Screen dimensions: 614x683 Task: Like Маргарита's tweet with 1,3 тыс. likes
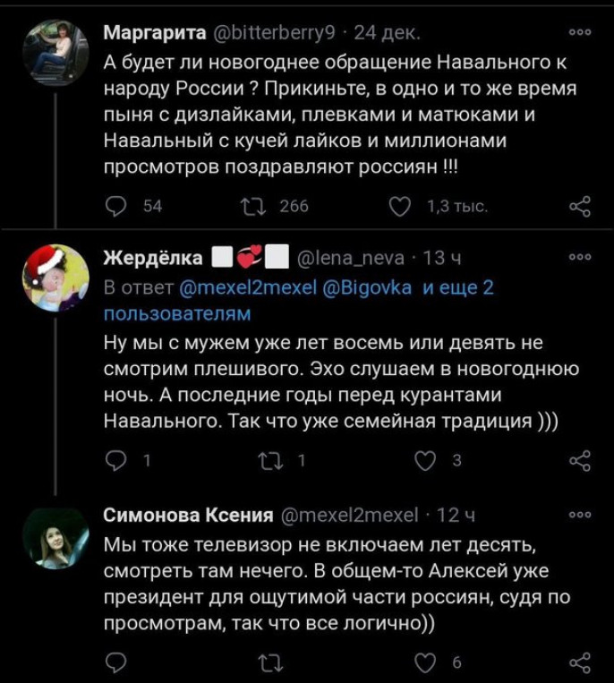coord(400,207)
